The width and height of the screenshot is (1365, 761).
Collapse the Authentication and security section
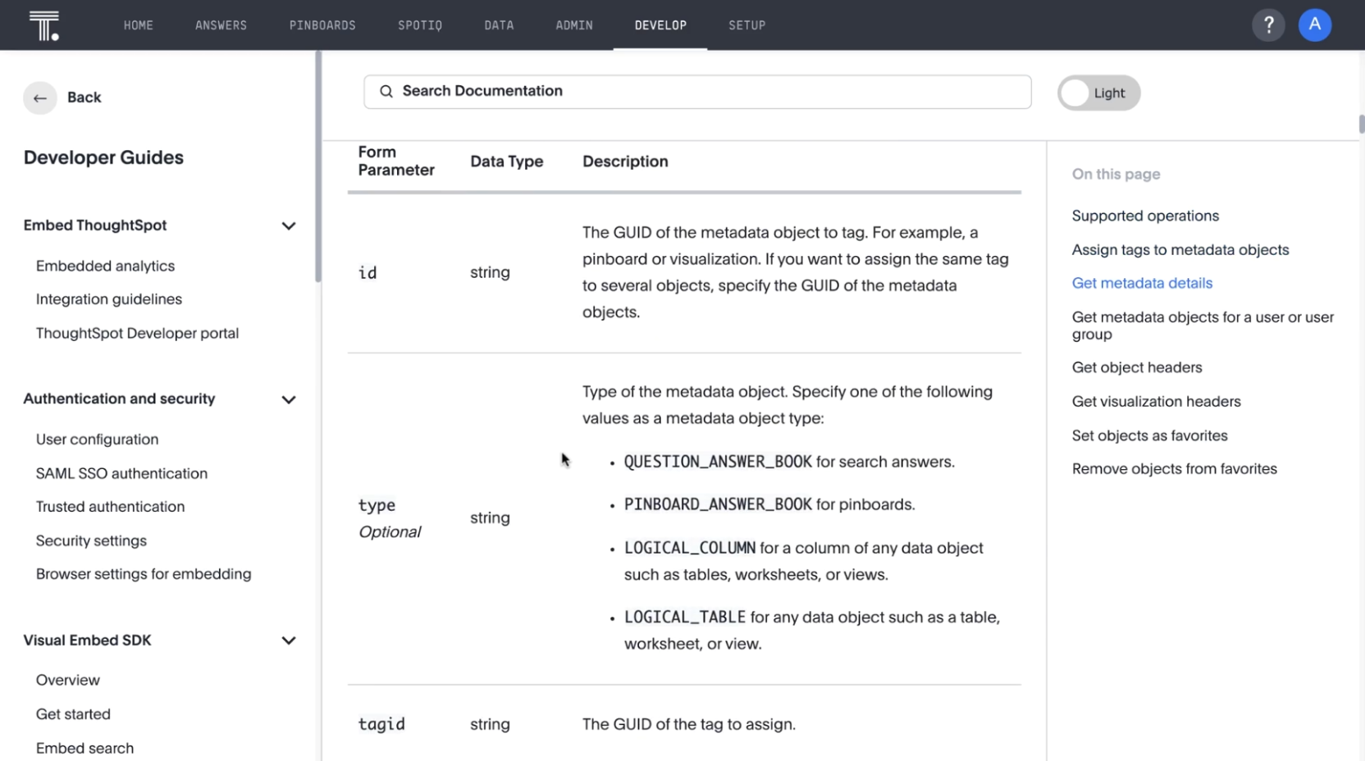tap(289, 400)
